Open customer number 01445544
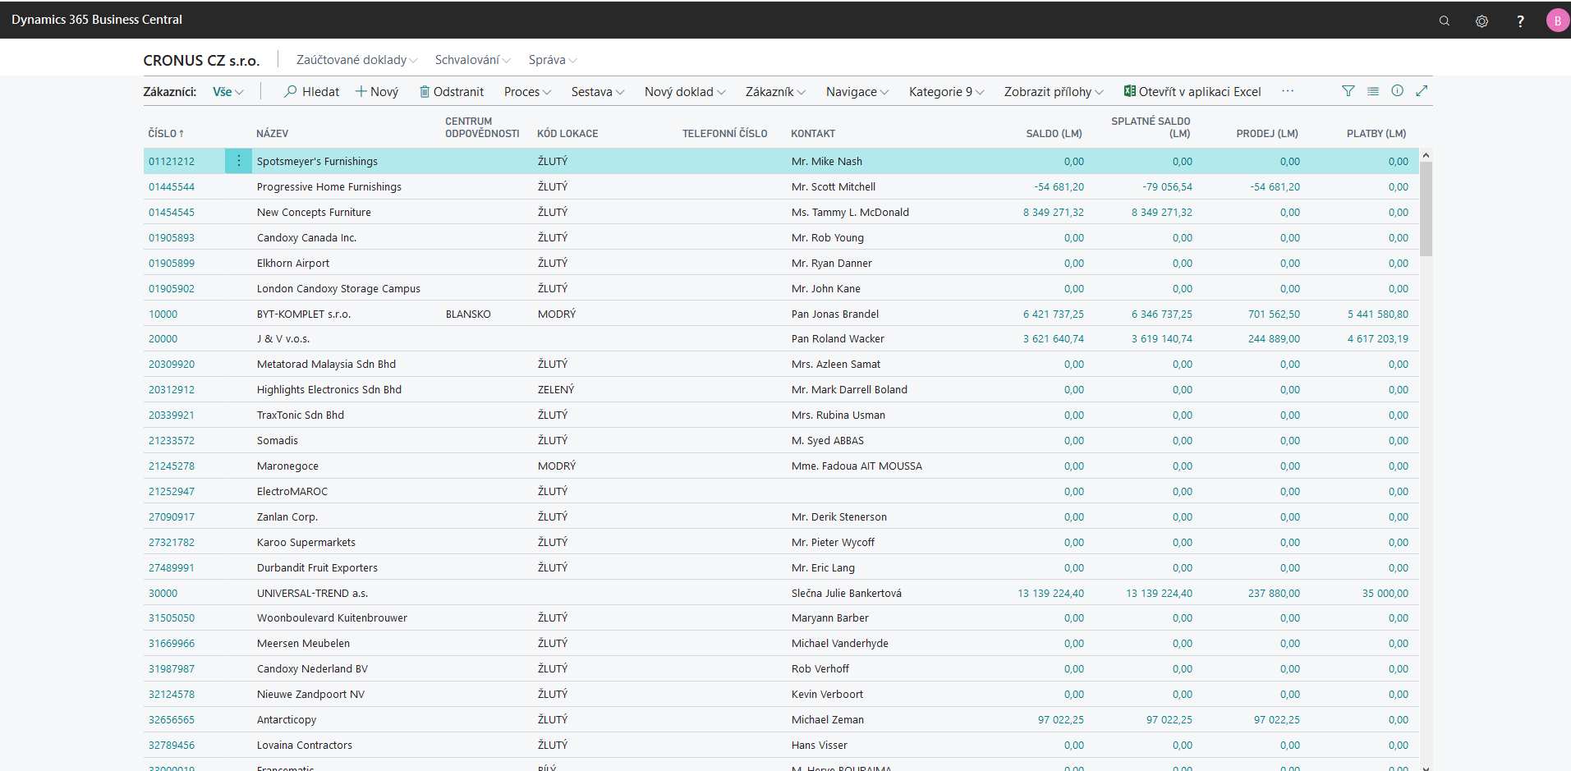The width and height of the screenshot is (1571, 771). click(x=172, y=187)
